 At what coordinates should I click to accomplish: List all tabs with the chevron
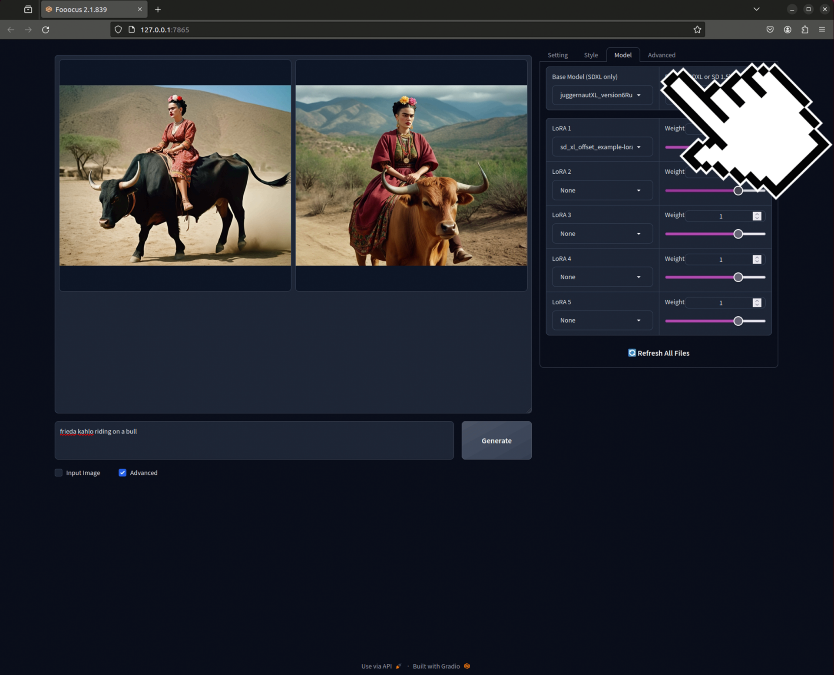tap(756, 9)
